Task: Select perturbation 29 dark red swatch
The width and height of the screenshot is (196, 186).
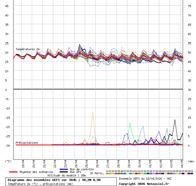Action: point(189,174)
